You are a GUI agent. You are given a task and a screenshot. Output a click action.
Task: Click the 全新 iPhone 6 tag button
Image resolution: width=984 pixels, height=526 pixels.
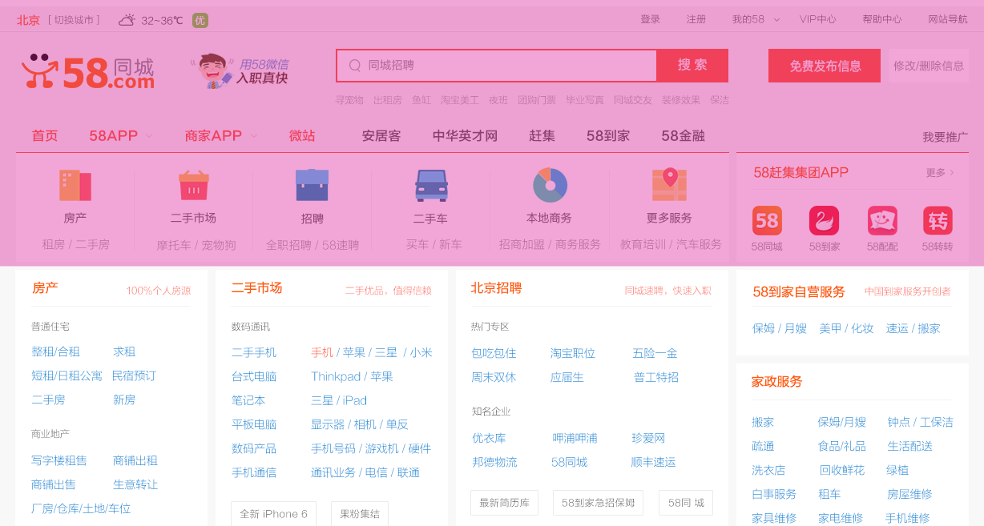click(x=273, y=514)
